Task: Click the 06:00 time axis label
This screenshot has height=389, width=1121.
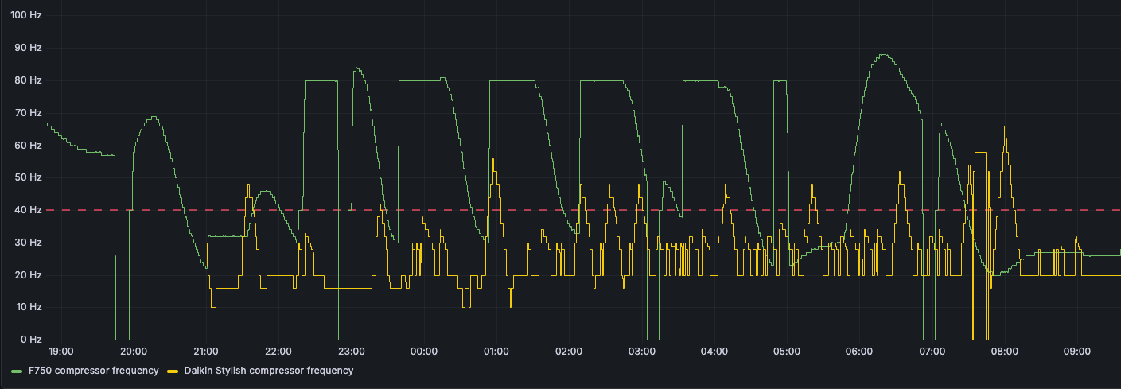Action: (x=859, y=352)
